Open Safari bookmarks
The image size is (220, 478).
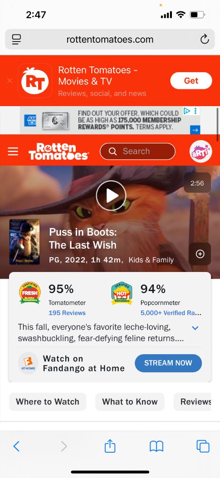pyautogui.click(x=157, y=446)
